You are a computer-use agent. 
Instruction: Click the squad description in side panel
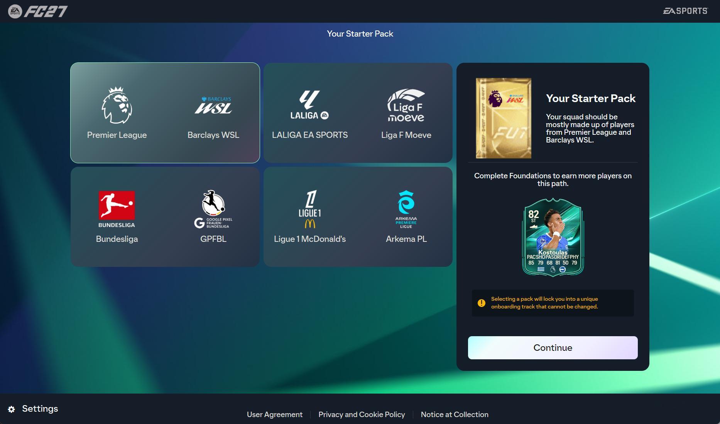point(590,128)
